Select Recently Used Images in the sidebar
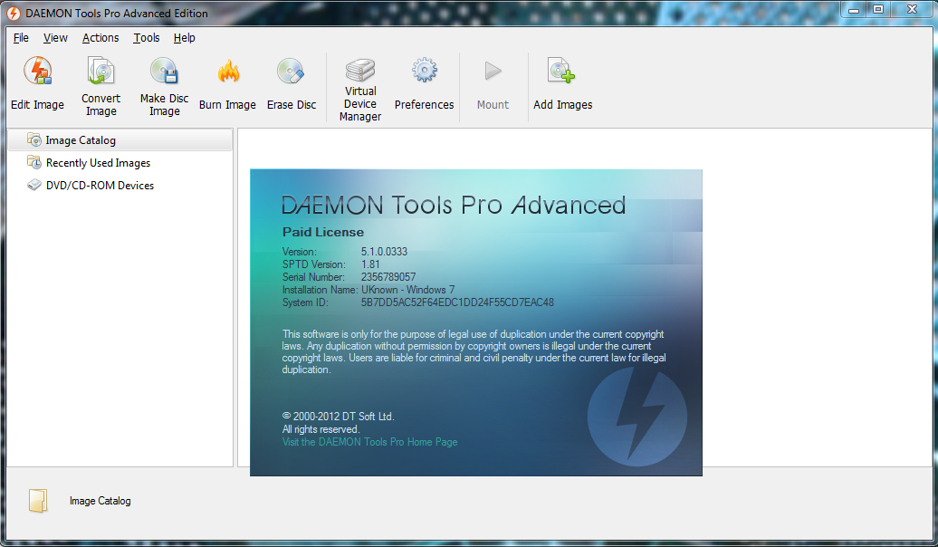938x547 pixels. click(x=98, y=163)
